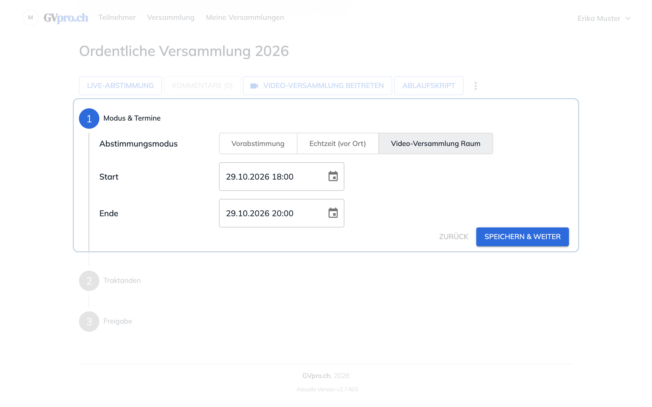Go to Meine Versammlungen

point(245,17)
